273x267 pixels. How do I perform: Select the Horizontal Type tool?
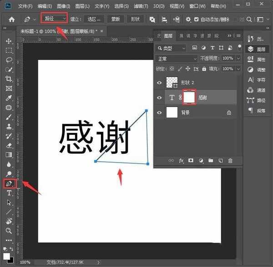click(x=9, y=193)
